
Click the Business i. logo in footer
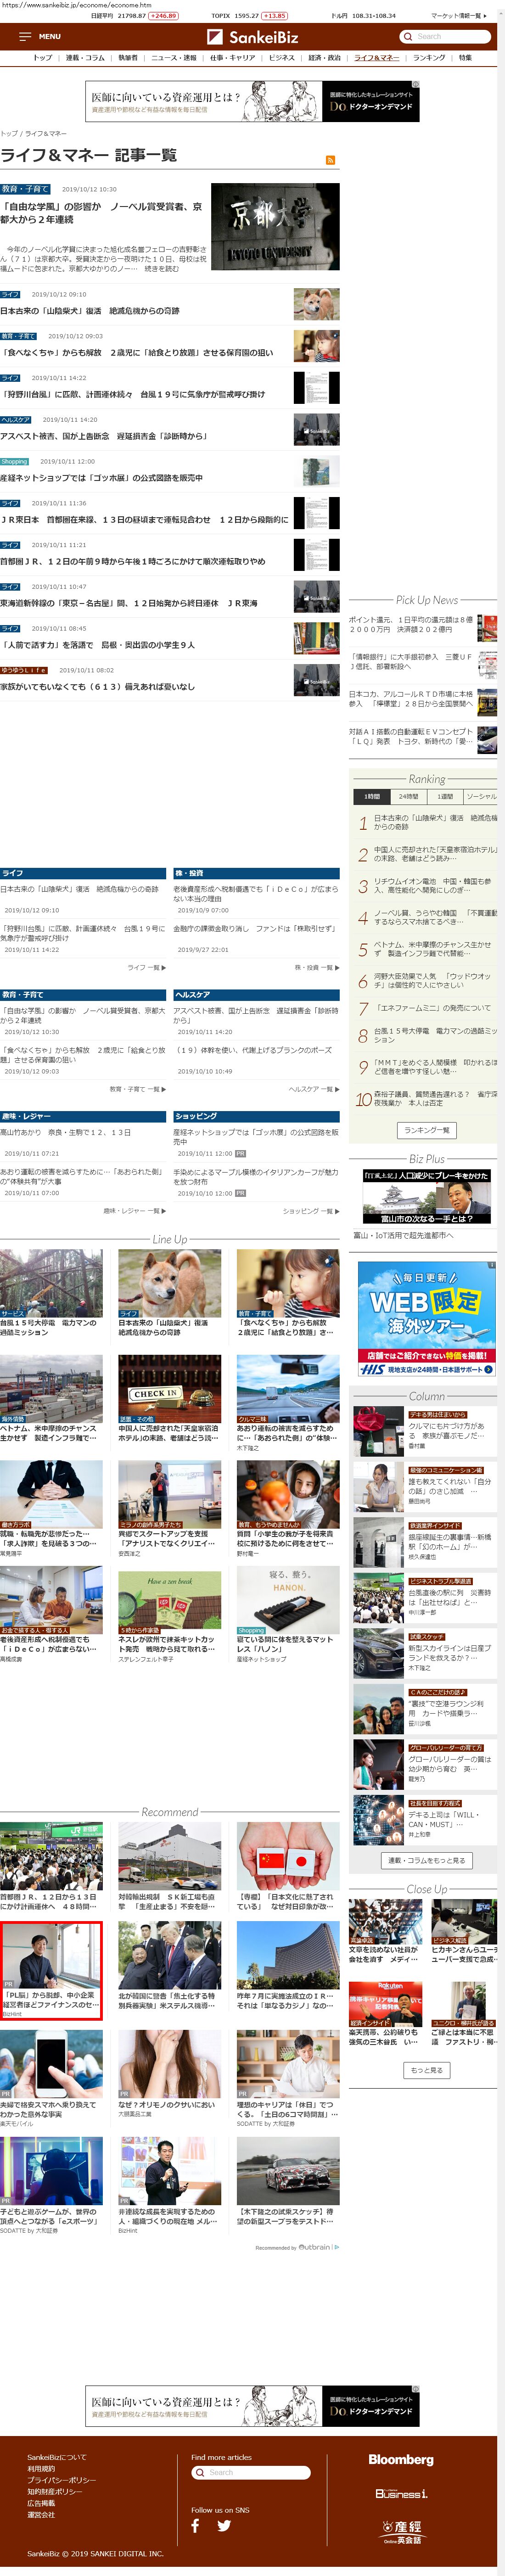click(400, 2493)
